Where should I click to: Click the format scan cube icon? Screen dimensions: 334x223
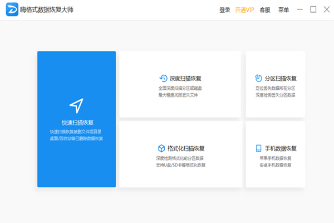coord(161,148)
